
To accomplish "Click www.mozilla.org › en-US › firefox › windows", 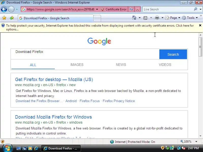I will point(49,122).
